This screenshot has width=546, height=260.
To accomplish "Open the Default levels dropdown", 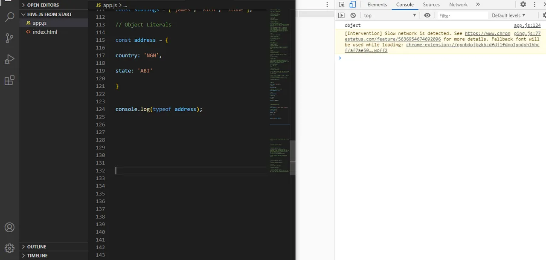I will (508, 15).
